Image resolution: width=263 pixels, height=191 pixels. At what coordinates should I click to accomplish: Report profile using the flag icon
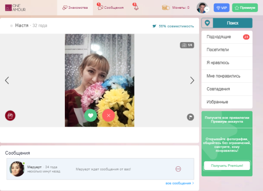coord(190,117)
